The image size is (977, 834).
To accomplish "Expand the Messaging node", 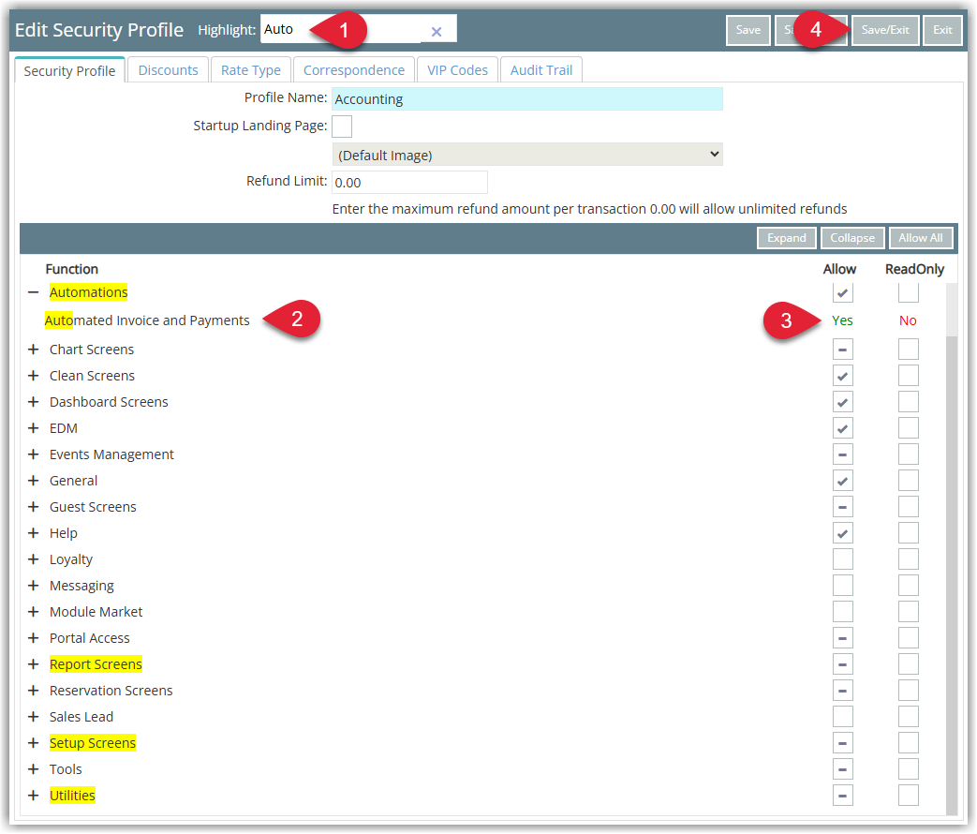I will [x=34, y=586].
